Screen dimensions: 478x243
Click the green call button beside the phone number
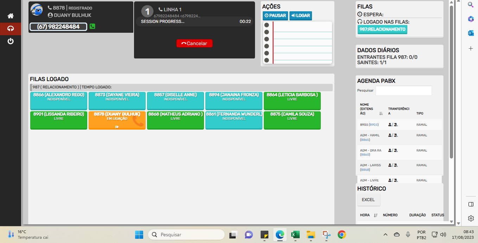pos(93,26)
